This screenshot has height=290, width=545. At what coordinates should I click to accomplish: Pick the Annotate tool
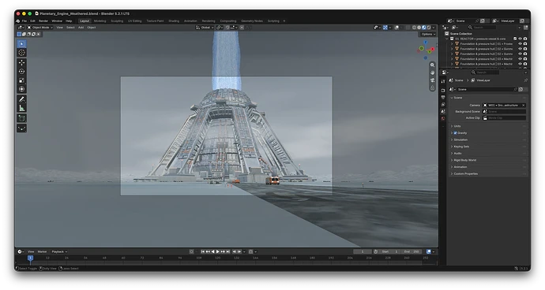tap(21, 99)
